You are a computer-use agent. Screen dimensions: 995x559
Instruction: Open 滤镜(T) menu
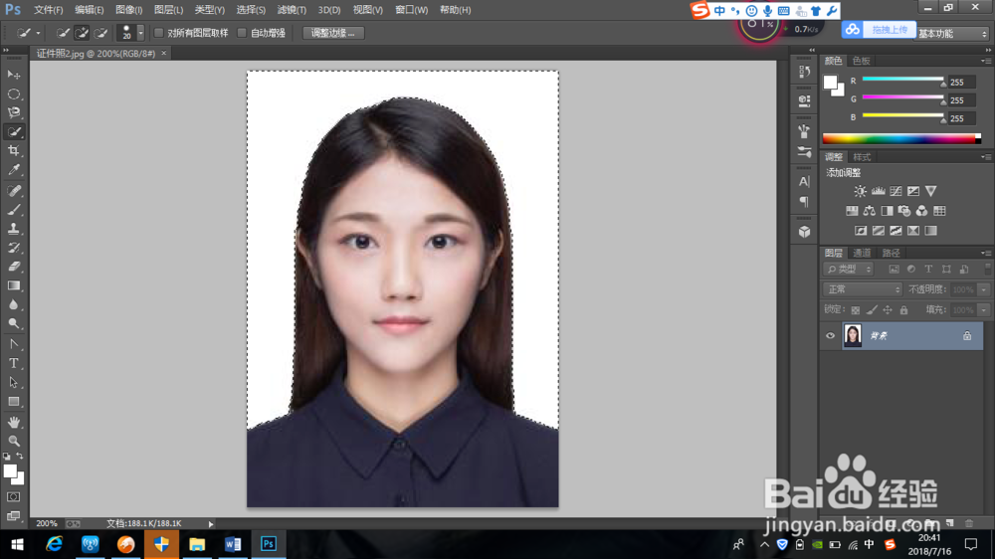click(292, 10)
